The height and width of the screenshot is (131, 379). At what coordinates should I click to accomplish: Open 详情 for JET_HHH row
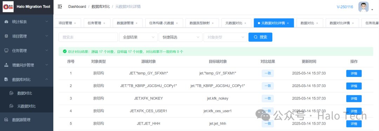(x=354, y=124)
